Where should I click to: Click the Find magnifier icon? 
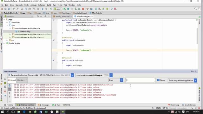click(34, 9)
